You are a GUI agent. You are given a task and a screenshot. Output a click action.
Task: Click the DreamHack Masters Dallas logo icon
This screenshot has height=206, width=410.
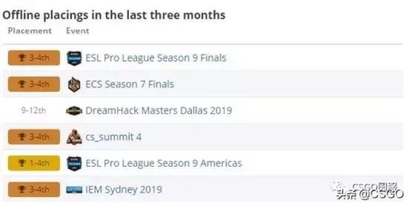pyautogui.click(x=74, y=110)
